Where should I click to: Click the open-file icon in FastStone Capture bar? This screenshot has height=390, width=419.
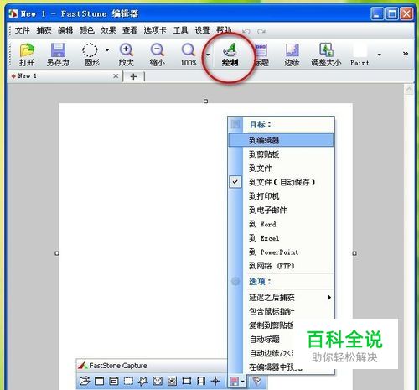[85, 381]
